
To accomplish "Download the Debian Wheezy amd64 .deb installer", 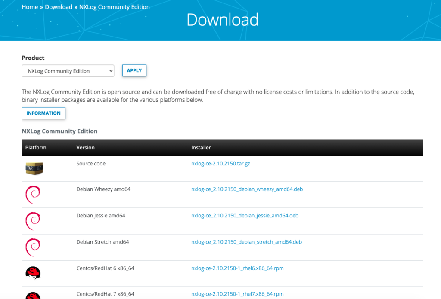I will tap(247, 189).
